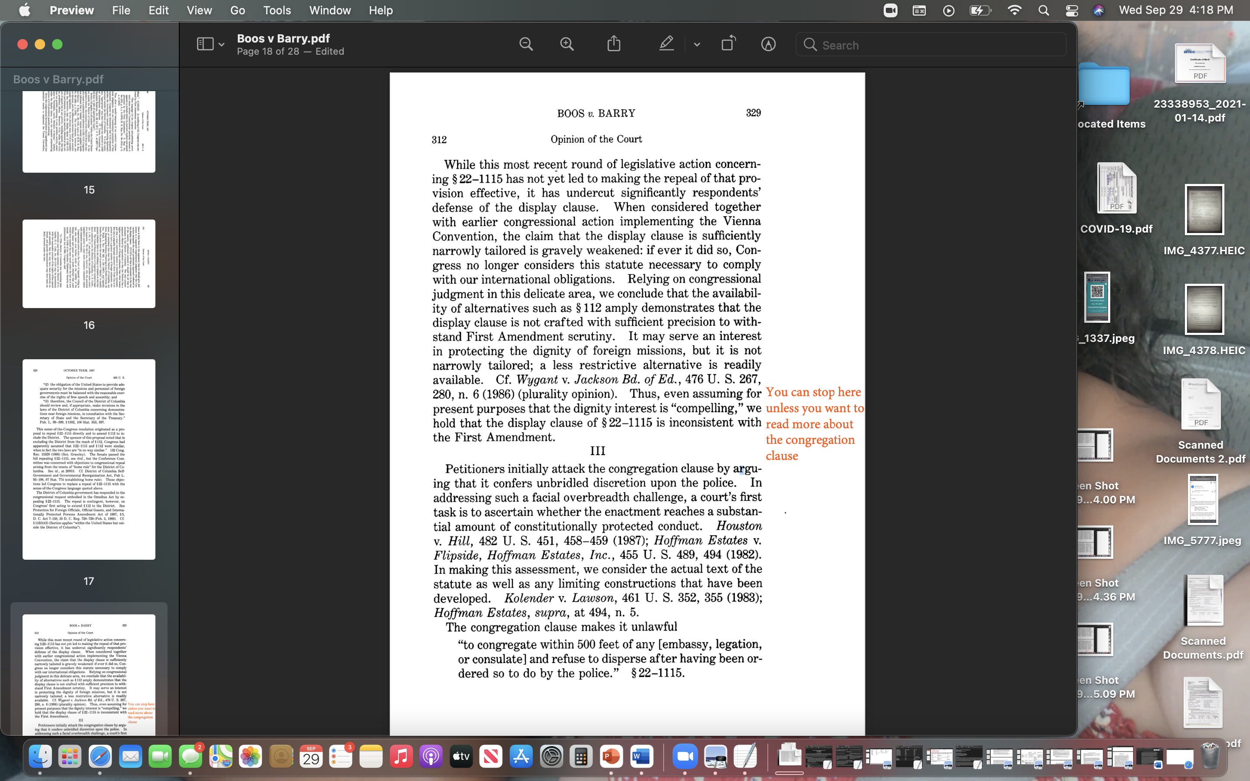This screenshot has height=781, width=1250.
Task: Click the Zoom Out magnifier icon
Action: tap(526, 44)
